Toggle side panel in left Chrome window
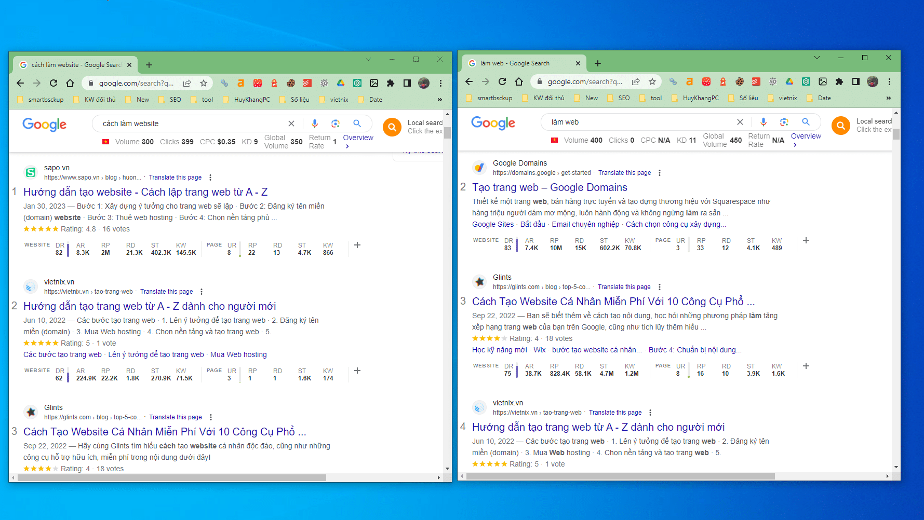Viewport: 924px width, 520px height. [x=407, y=83]
